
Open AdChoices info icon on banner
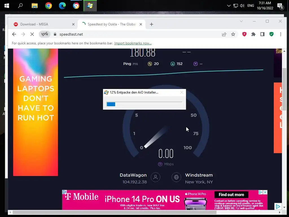pyautogui.click(x=260, y=192)
